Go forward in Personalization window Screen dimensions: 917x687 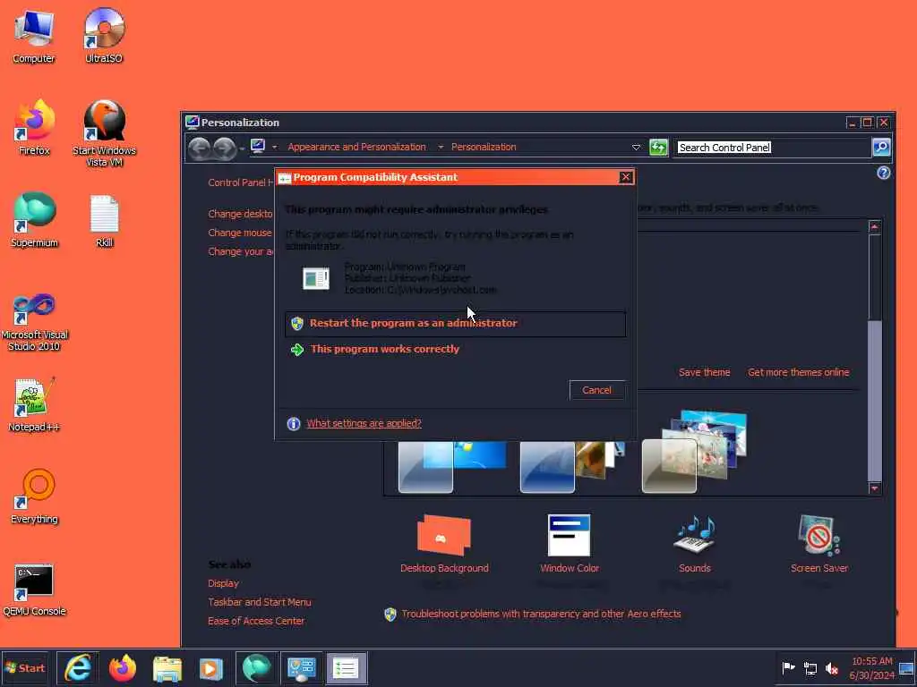[x=225, y=148]
